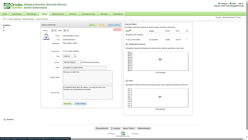248x140 pixels.
Task: Click the footer Grades Garden logo
Action: (x=123, y=133)
